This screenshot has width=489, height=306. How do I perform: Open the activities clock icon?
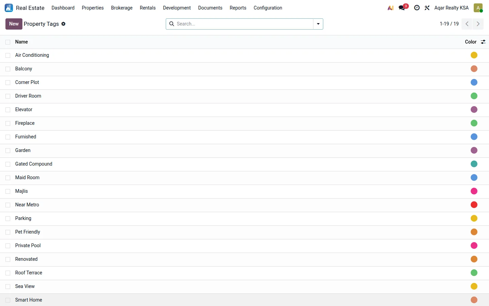[x=417, y=8]
